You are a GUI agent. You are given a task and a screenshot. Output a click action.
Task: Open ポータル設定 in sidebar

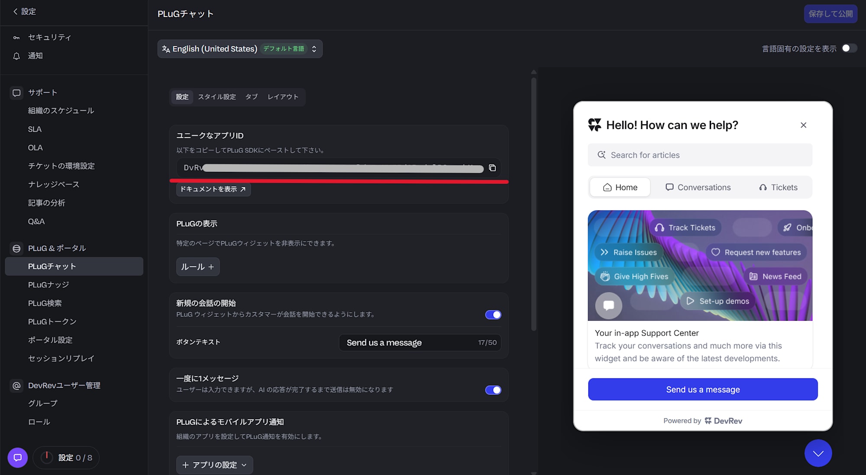click(50, 340)
